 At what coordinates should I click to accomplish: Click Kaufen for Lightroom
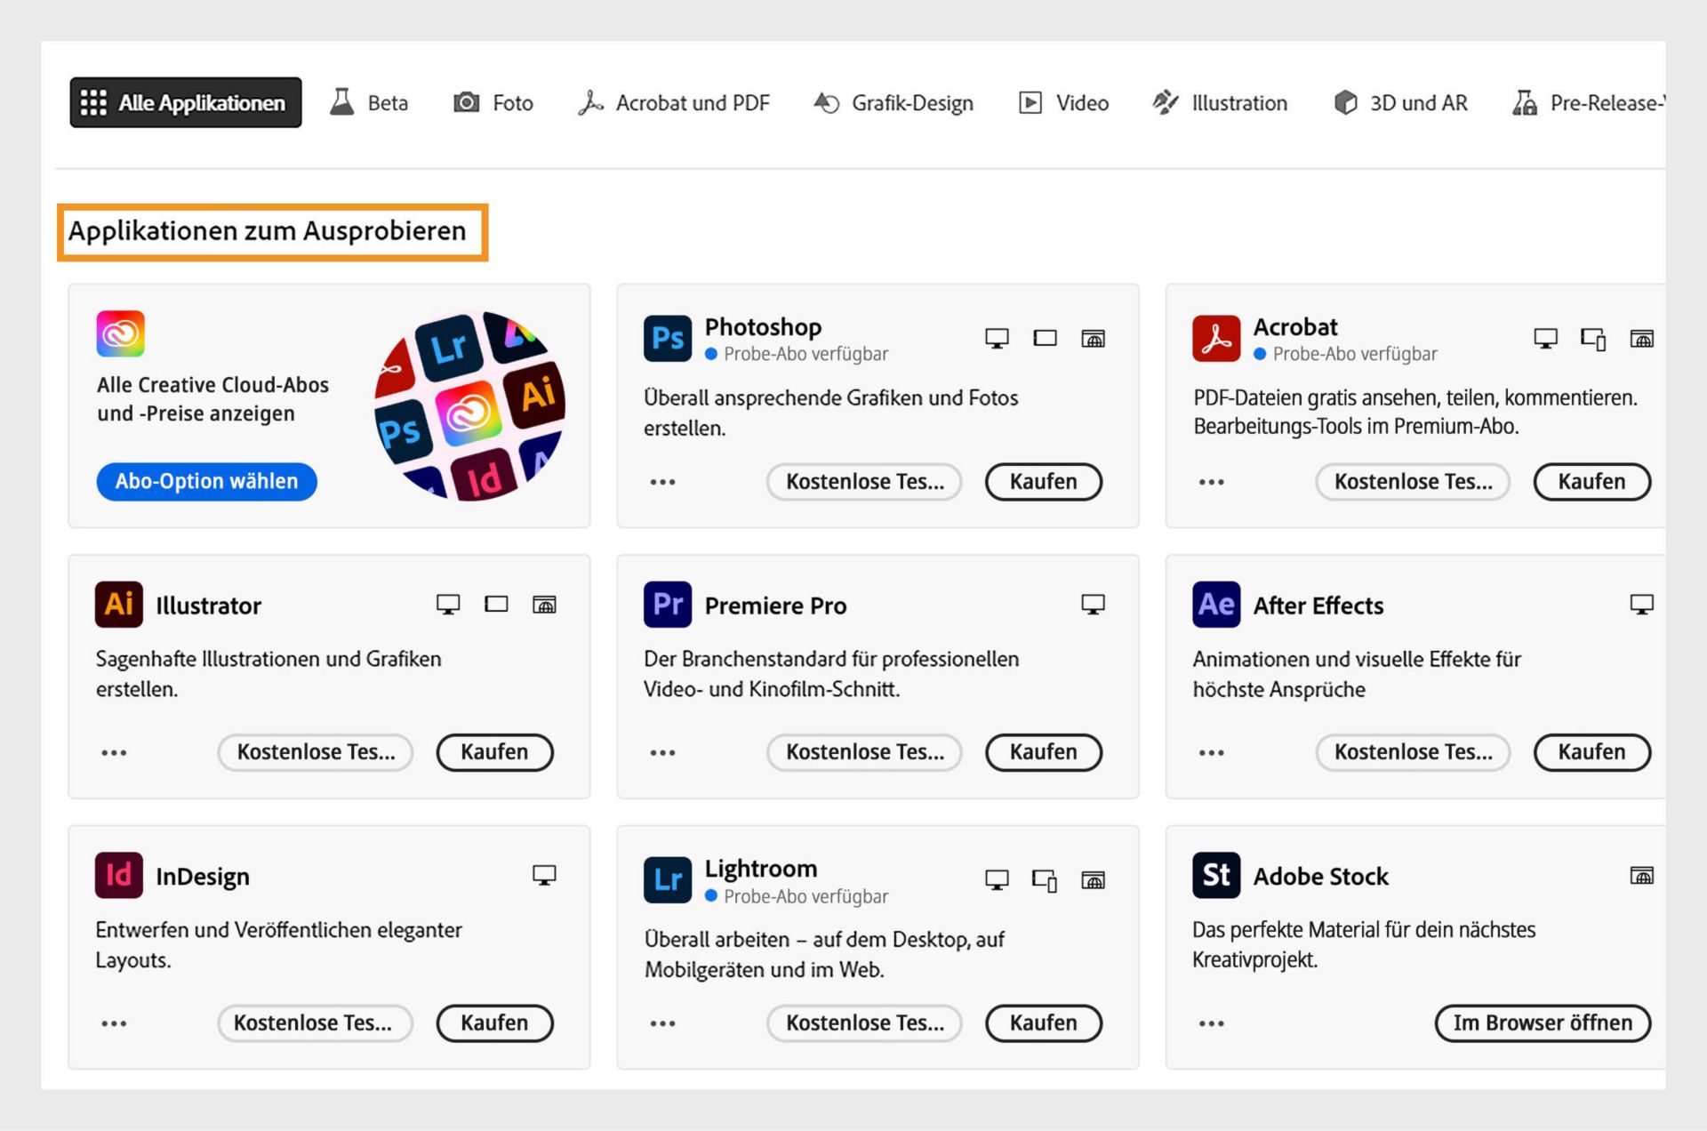click(1044, 1023)
